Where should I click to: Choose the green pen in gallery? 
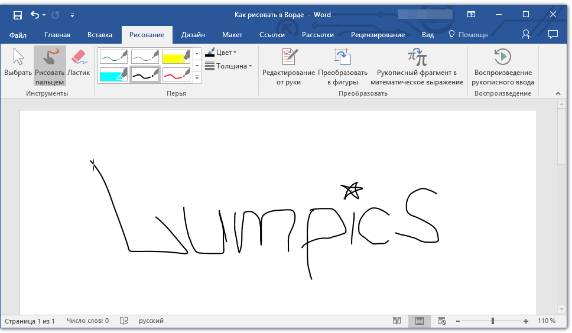pyautogui.click(x=113, y=57)
